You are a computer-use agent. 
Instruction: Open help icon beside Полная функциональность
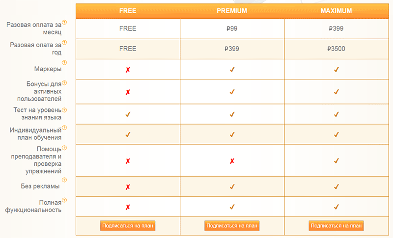click(64, 200)
